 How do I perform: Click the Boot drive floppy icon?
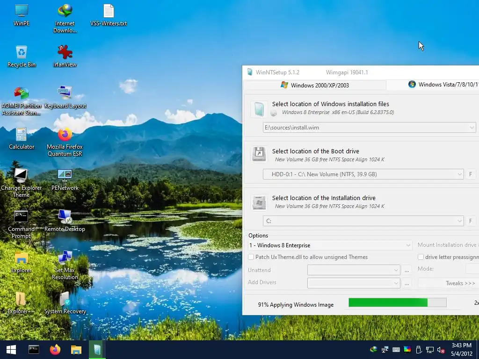(259, 154)
